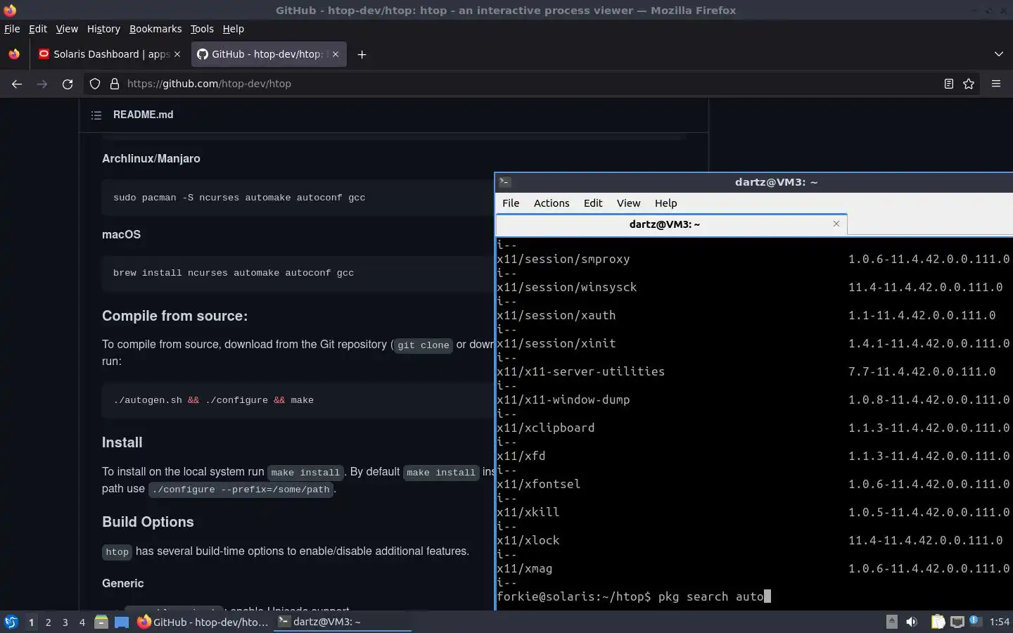Click 'sudo pacman -S ncurses' code line
1013x633 pixels.
(239, 198)
